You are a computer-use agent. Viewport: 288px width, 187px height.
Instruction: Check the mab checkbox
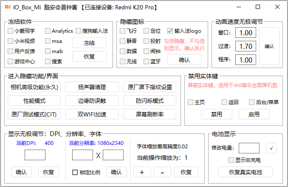pos(48,51)
